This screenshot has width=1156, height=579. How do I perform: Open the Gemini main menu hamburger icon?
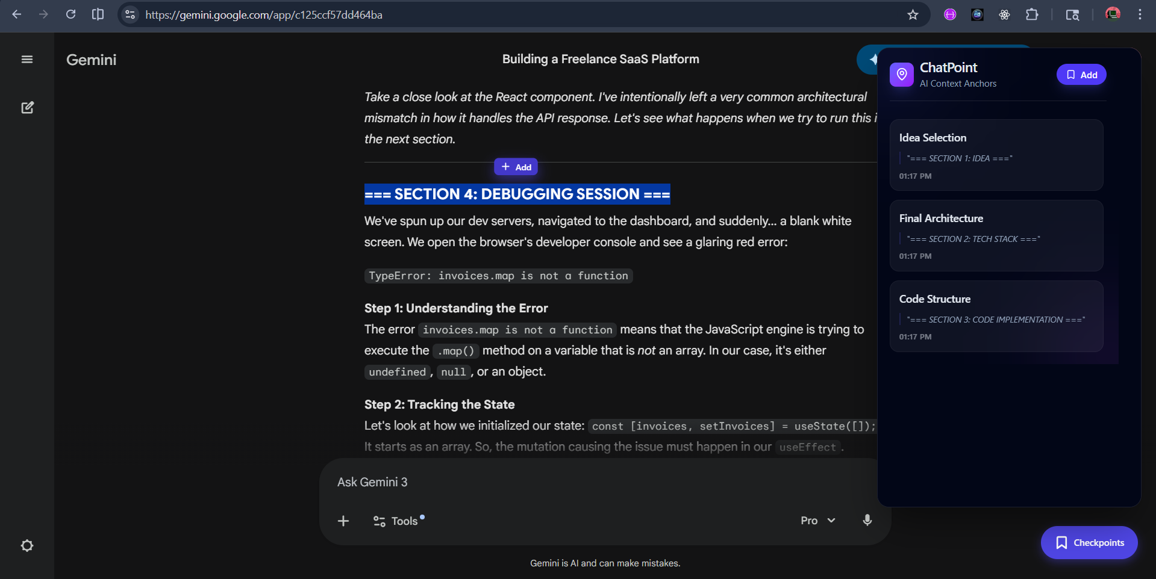pos(27,60)
